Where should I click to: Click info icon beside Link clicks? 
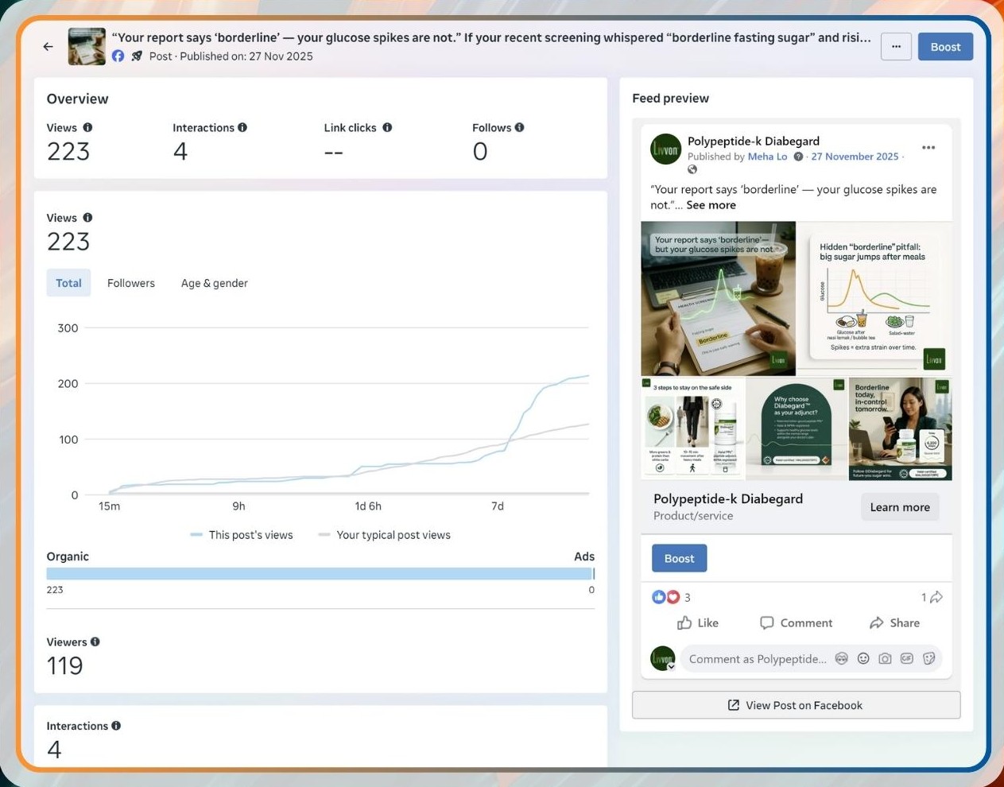click(387, 127)
